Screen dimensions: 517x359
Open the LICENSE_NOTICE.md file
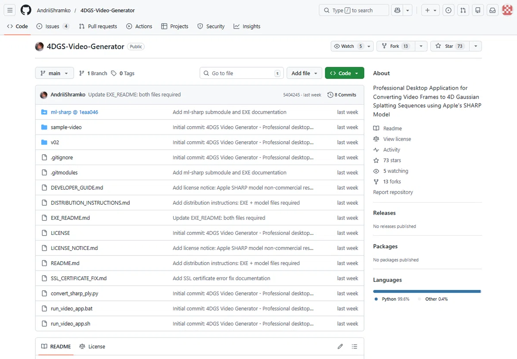(74, 248)
